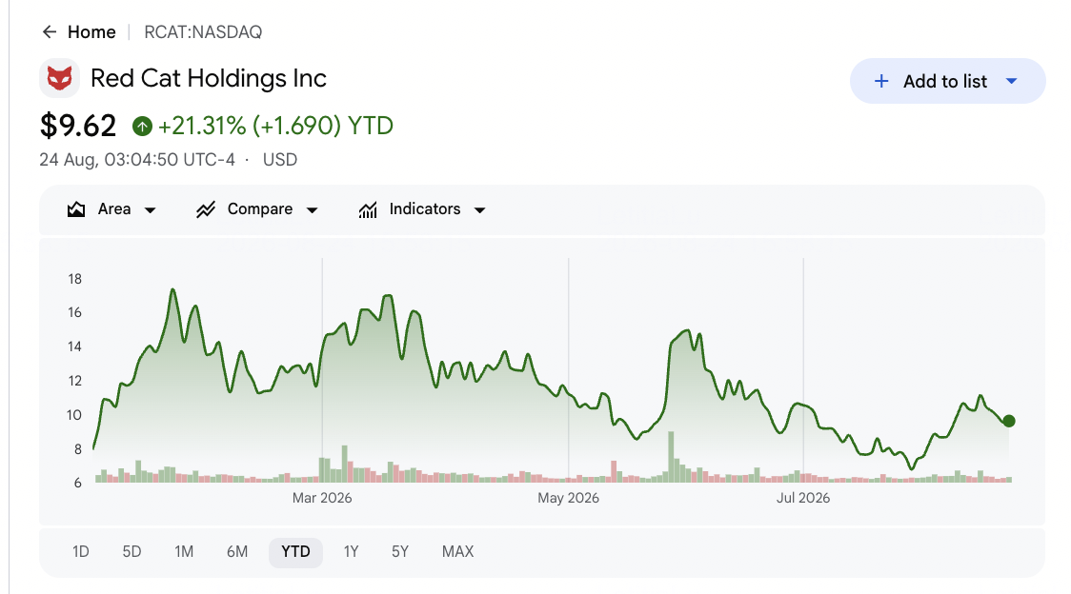The height and width of the screenshot is (594, 1071).
Task: Select the Red Cat Holdings Inc title
Action: pos(209,78)
